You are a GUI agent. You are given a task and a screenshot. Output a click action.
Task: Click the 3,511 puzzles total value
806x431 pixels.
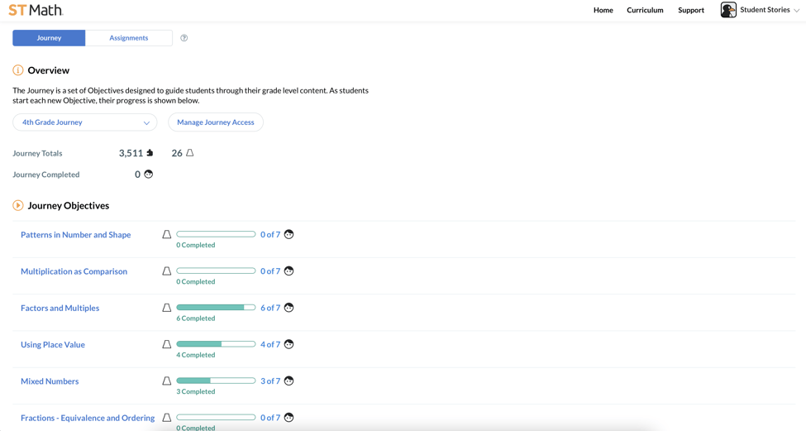tap(131, 153)
